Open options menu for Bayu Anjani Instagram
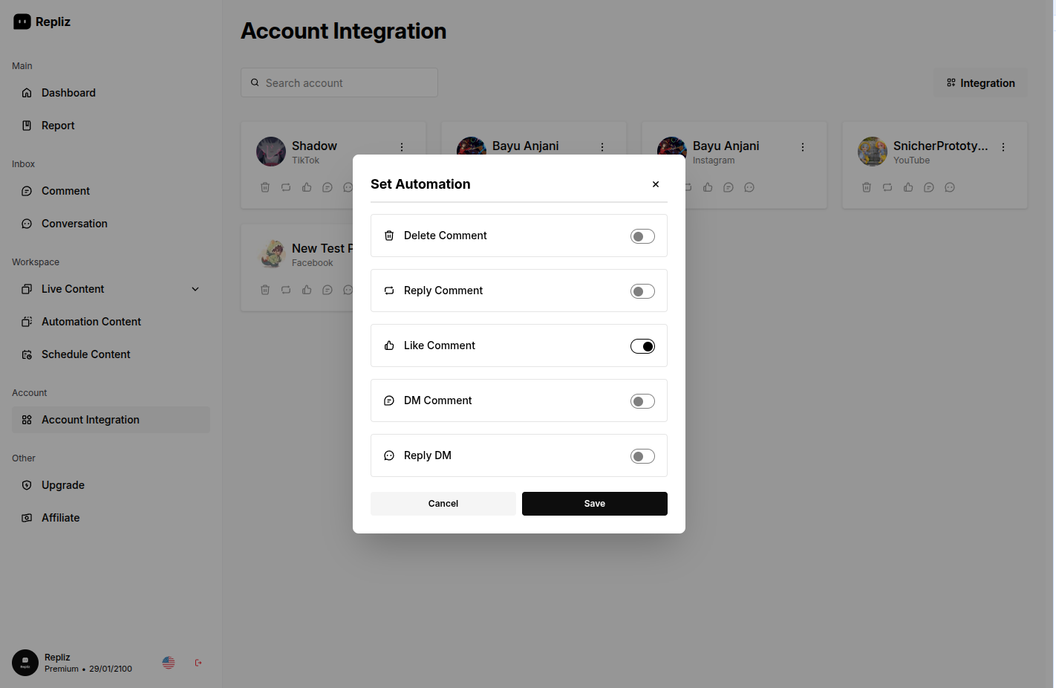Viewport: 1056px width, 688px height. (803, 147)
